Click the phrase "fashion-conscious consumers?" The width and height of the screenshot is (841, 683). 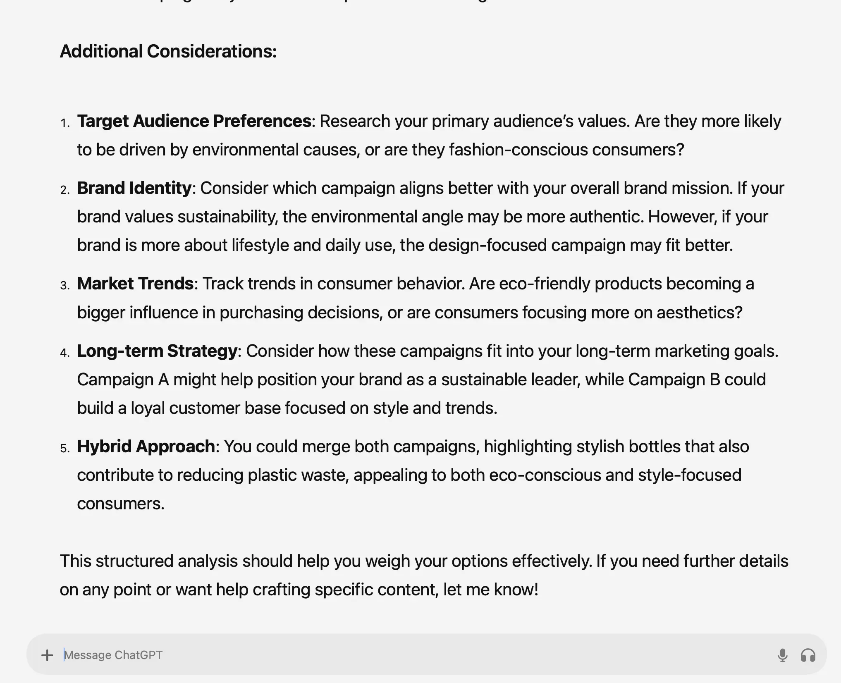(566, 150)
